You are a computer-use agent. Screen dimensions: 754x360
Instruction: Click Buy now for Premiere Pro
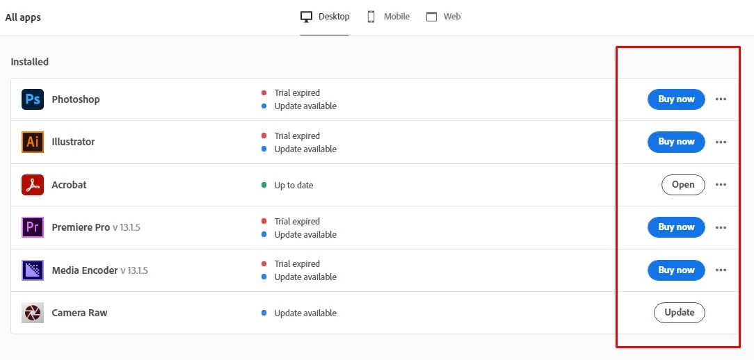pos(676,227)
